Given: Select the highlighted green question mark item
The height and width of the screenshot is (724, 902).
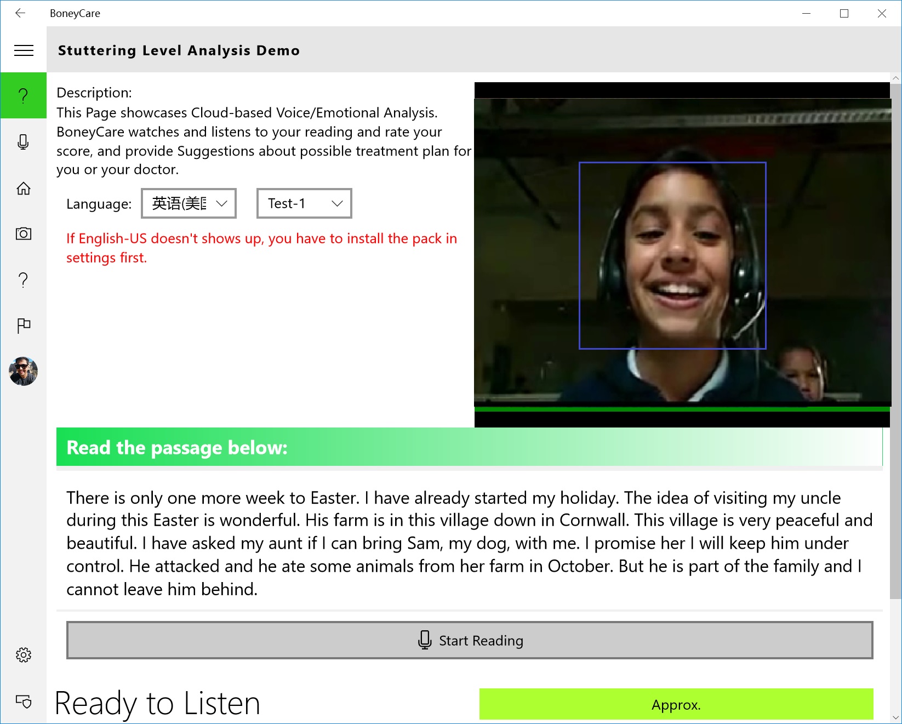Looking at the screenshot, I should tap(24, 95).
